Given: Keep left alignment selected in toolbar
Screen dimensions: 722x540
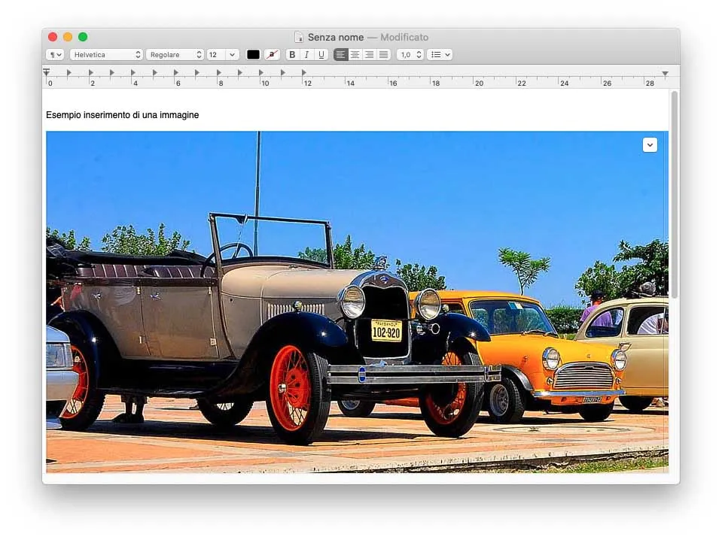Looking at the screenshot, I should coord(340,54).
